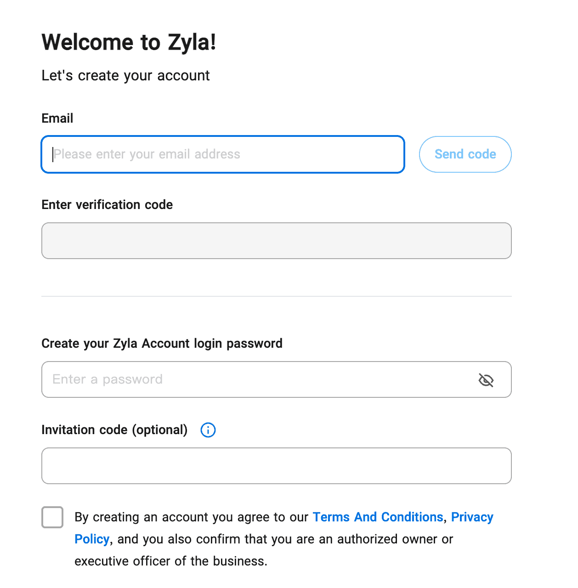Click the Create your Zyla Account label
This screenshot has width=578, height=588.
162,344
